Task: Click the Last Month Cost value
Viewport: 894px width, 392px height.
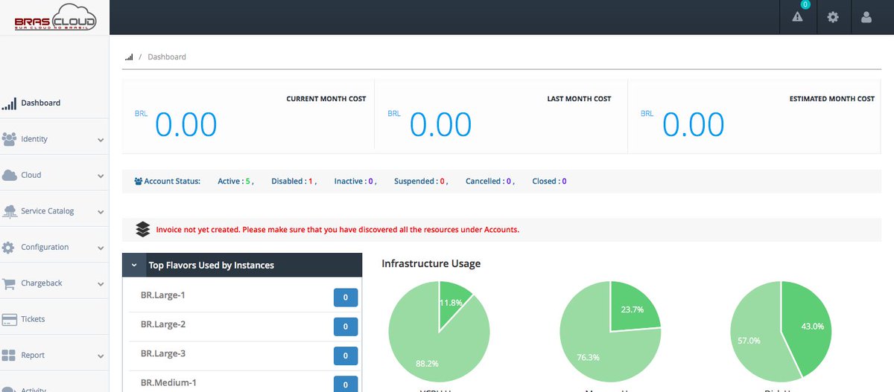Action: (x=440, y=124)
